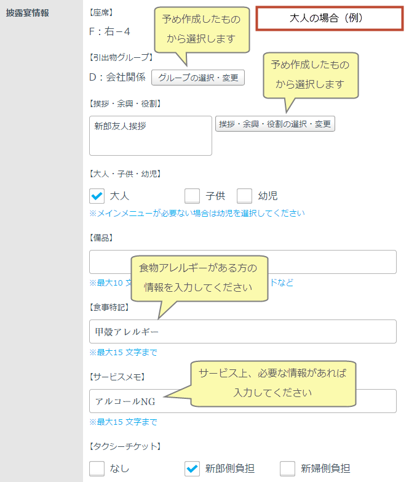Click the red 大人の場合（例） box
This screenshot has width=409, height=482.
pyautogui.click(x=327, y=18)
